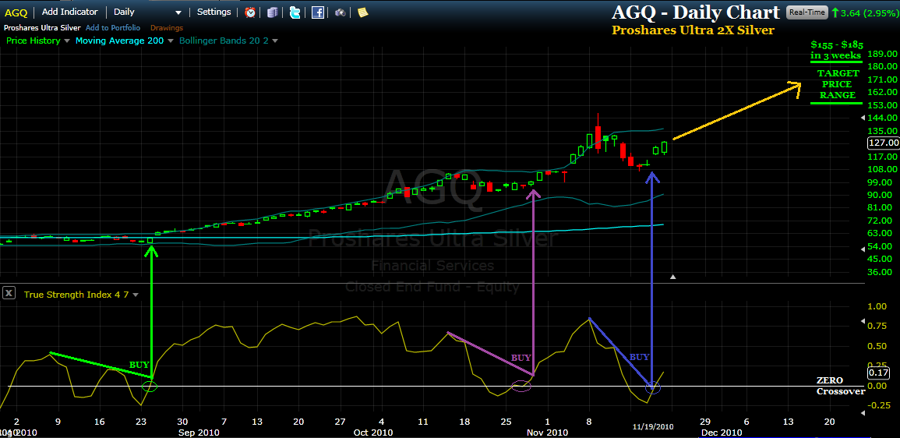Click the Sep 2010 axis label

tap(198, 433)
